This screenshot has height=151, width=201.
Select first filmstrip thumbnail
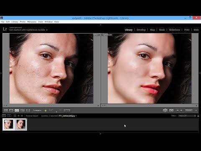coord(8,124)
